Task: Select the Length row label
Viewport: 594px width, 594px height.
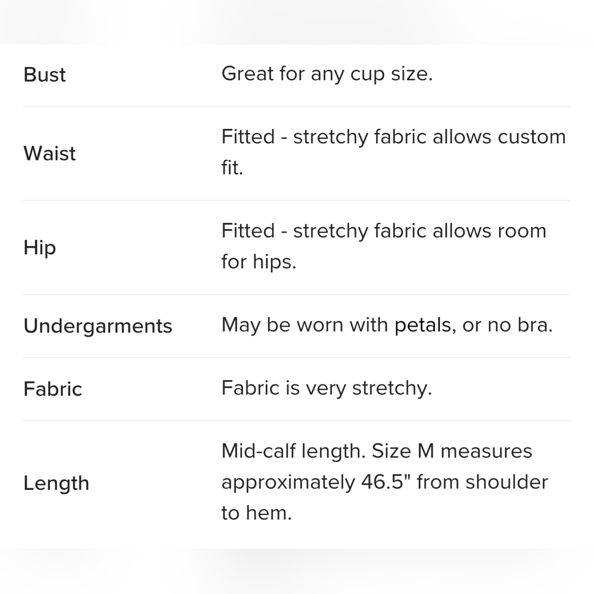Action: (56, 484)
